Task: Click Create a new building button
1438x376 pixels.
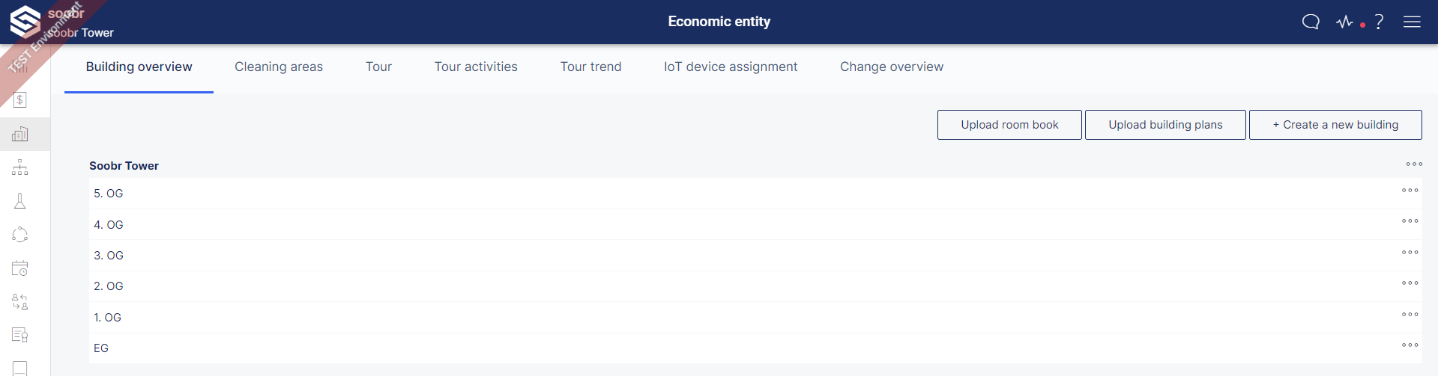Action: coord(1335,125)
